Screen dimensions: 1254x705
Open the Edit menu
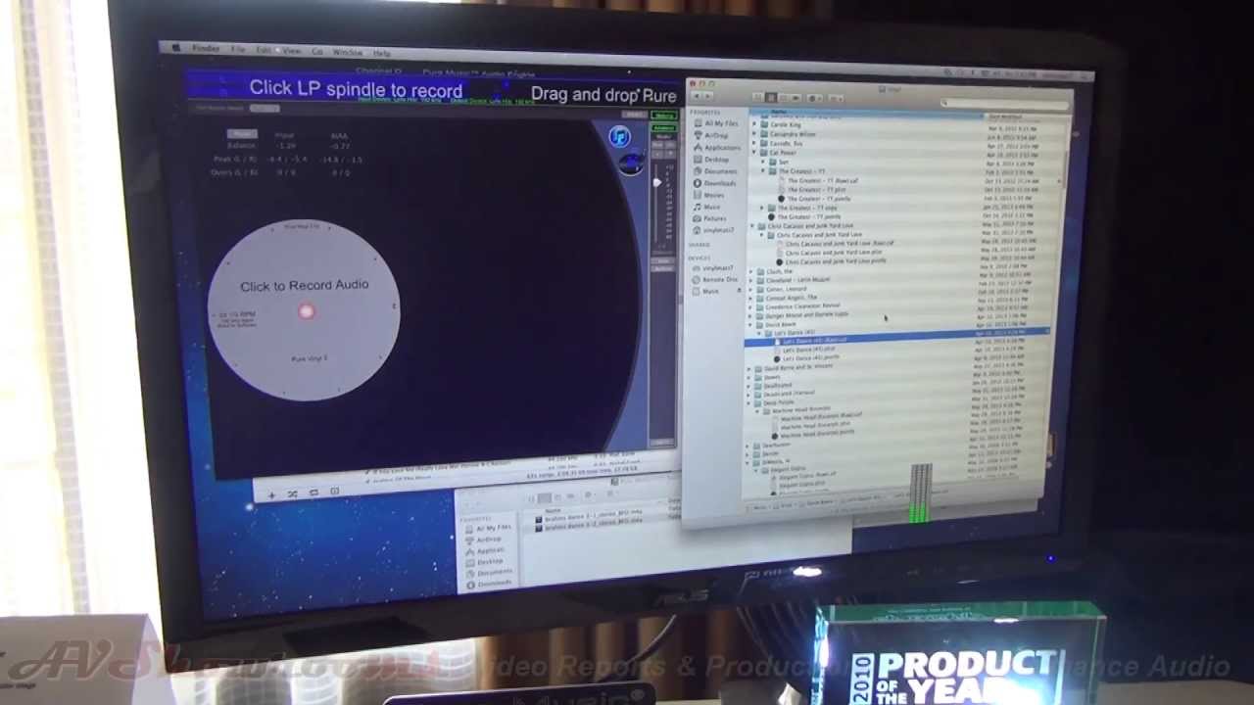click(265, 50)
